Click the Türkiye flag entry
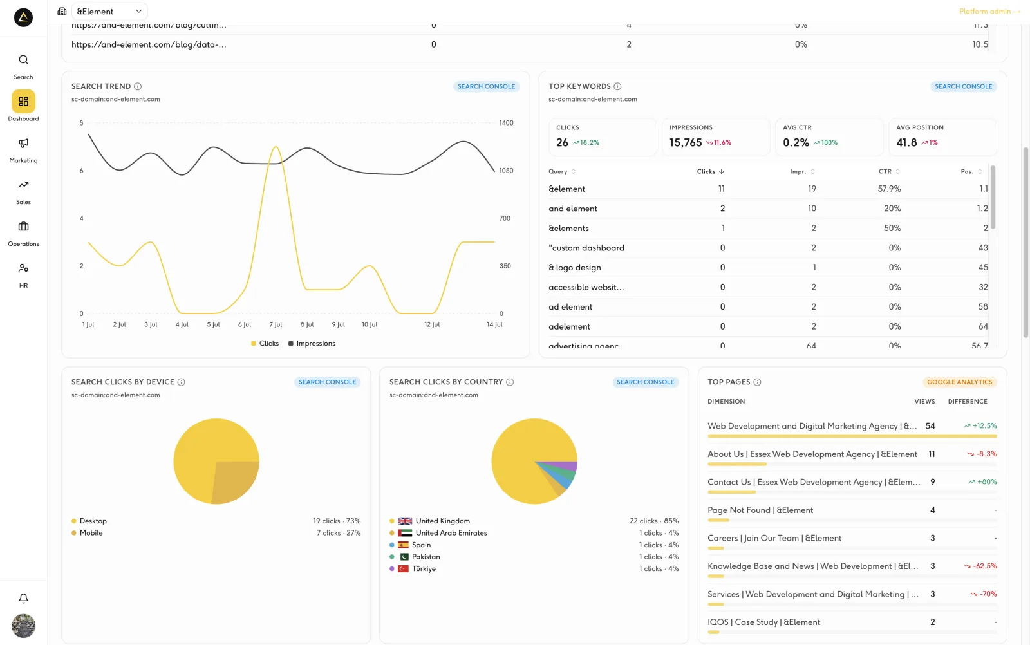 (534, 568)
